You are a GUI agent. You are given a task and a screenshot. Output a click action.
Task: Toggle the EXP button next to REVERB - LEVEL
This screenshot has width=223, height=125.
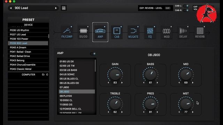coord(168,8)
